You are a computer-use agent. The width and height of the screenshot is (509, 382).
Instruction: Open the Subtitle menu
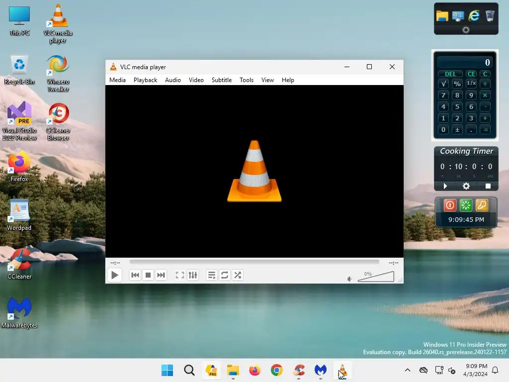[222, 80]
